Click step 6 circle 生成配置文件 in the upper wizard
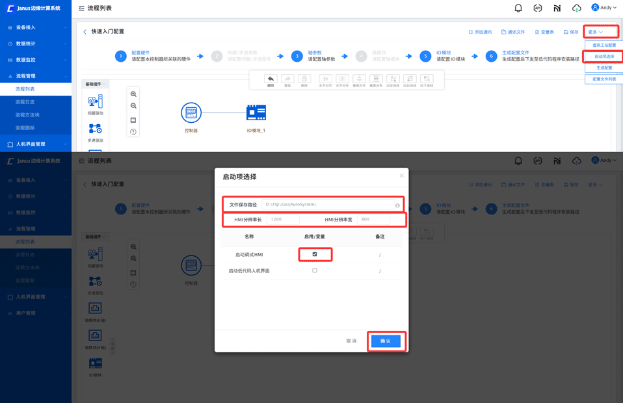The width and height of the screenshot is (623, 403). [x=491, y=56]
